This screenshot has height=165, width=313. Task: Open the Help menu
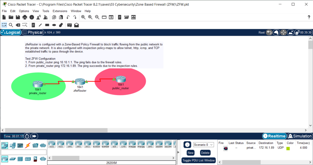(88, 11)
